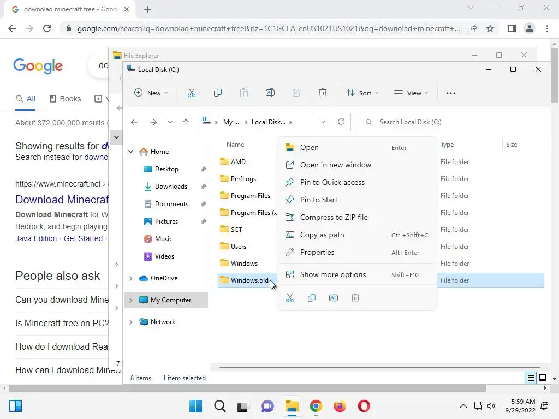Refresh the Local Disk folder view
The image size is (559, 419).
[x=341, y=122]
